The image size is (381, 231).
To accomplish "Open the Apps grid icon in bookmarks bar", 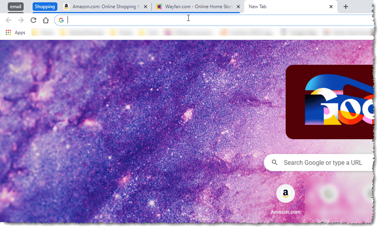I will pos(8,32).
